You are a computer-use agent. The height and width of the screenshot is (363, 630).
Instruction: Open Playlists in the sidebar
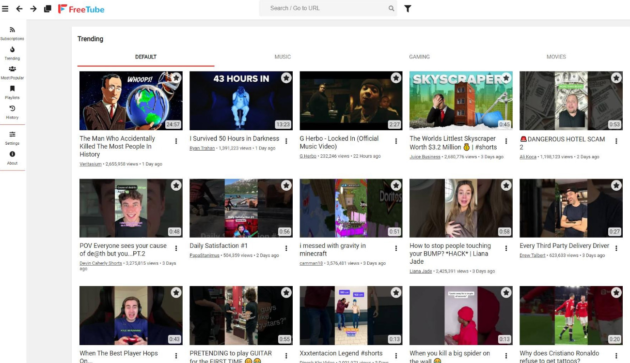pyautogui.click(x=12, y=92)
